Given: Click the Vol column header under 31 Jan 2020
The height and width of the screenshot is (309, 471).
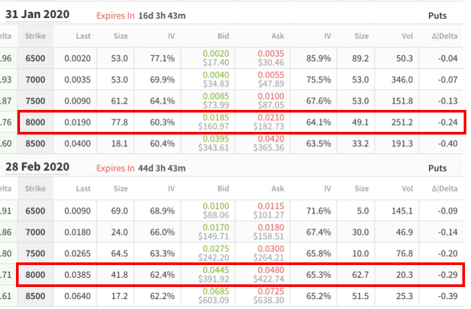Looking at the screenshot, I should point(407,36).
